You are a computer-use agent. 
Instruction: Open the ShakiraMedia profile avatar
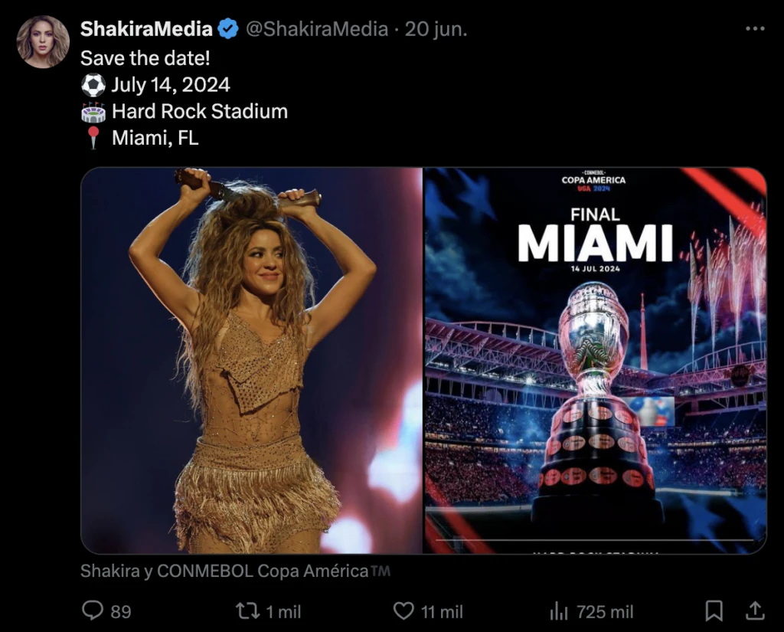coord(43,42)
